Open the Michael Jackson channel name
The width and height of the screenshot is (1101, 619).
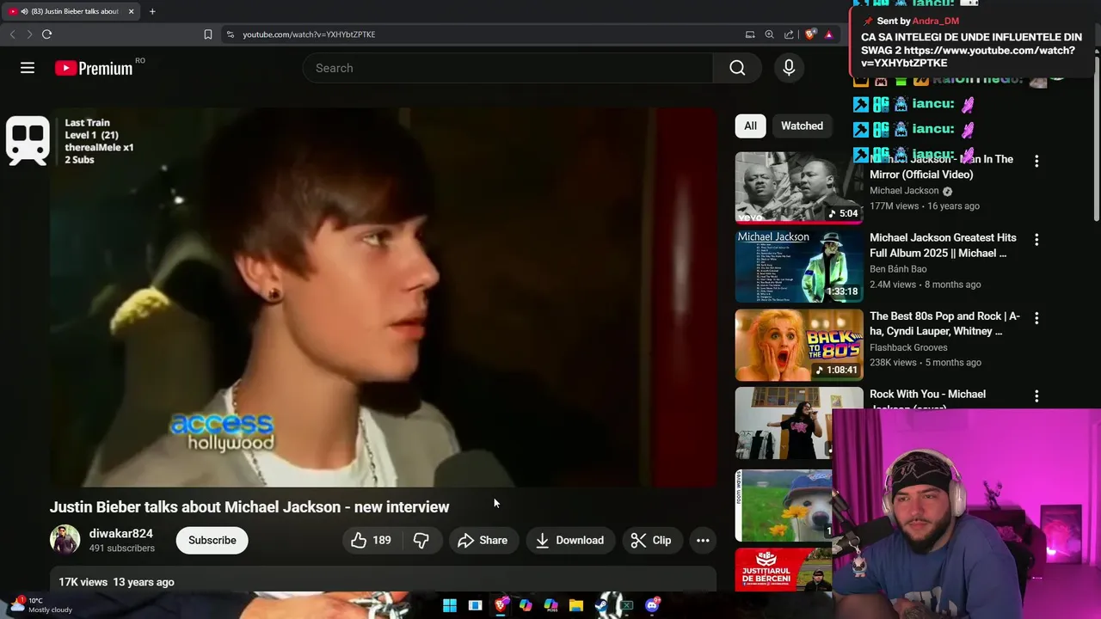coord(904,191)
